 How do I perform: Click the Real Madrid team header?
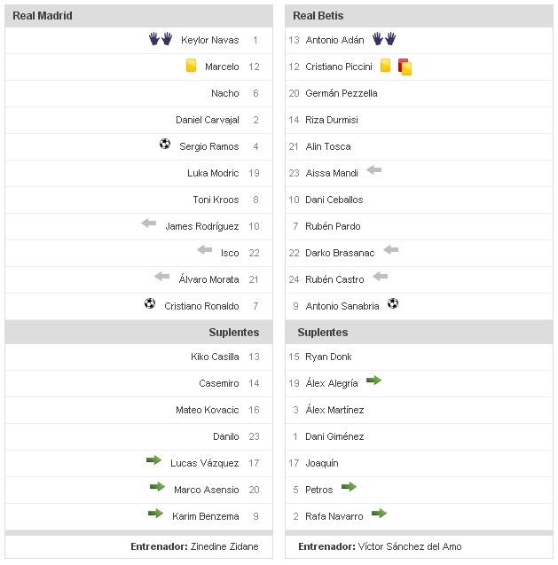pos(43,16)
